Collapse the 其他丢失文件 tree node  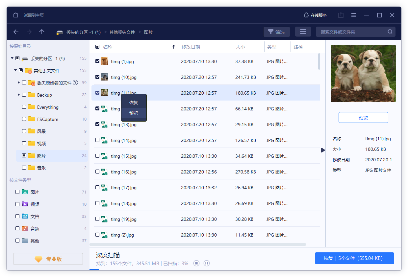point(15,70)
